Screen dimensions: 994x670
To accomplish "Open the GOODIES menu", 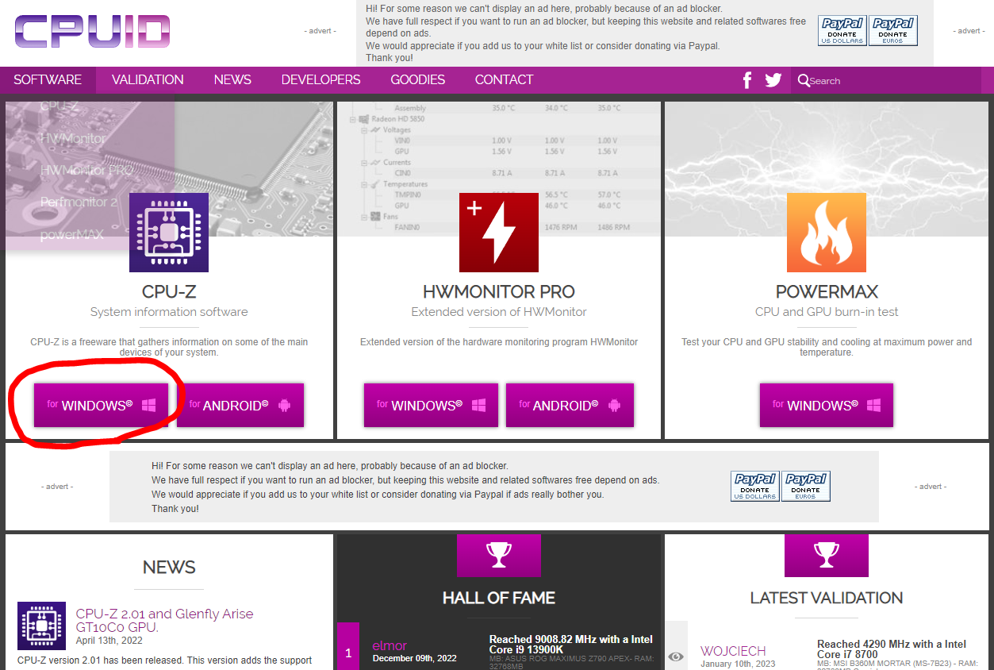I will click(417, 79).
